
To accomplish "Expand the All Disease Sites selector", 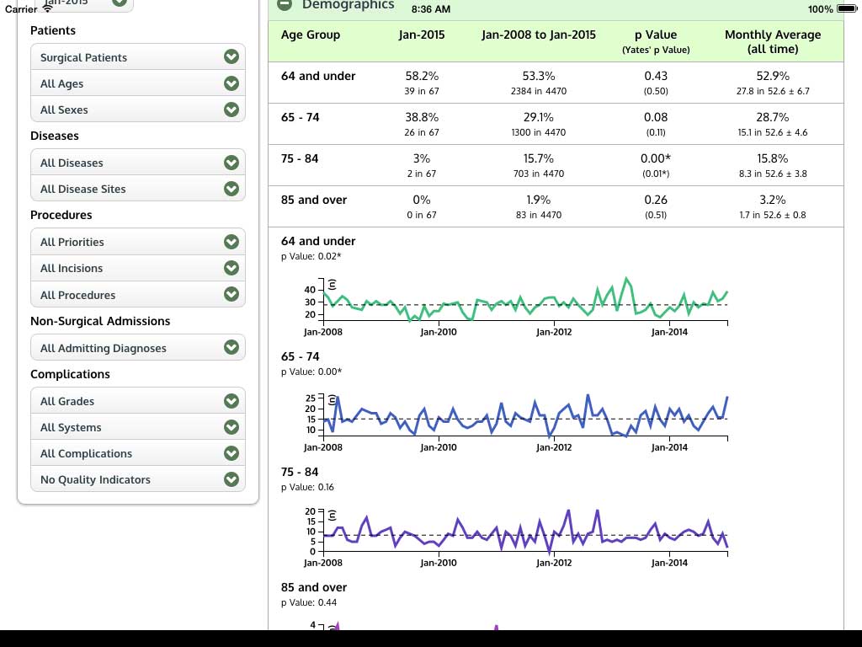I will 138,189.
